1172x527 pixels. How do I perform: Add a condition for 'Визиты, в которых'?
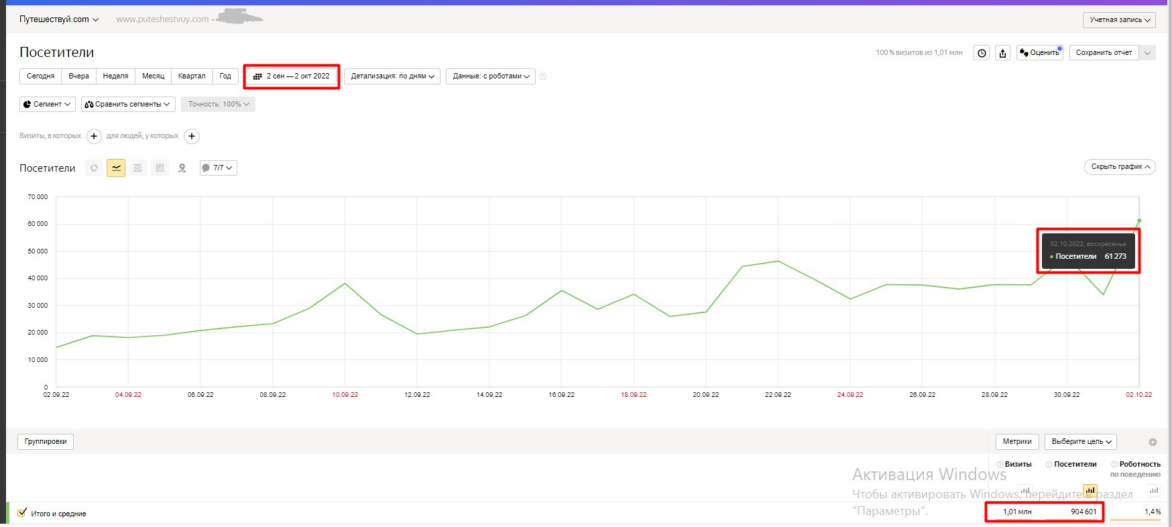pos(95,136)
